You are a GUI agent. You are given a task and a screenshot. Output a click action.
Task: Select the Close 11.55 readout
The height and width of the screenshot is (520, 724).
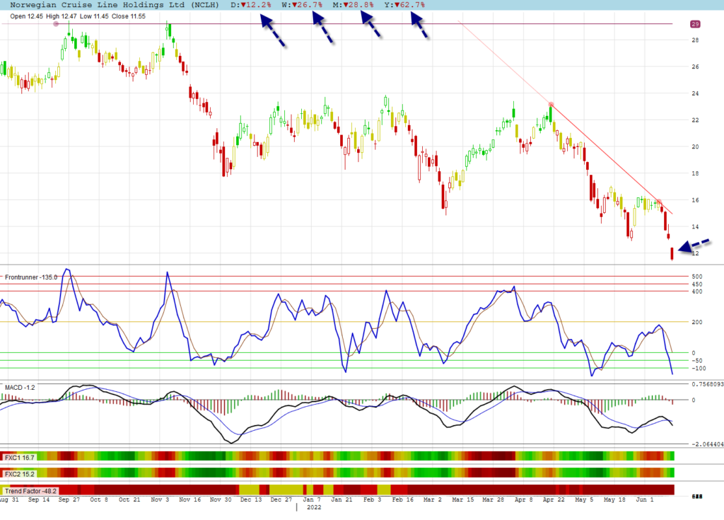tap(129, 16)
